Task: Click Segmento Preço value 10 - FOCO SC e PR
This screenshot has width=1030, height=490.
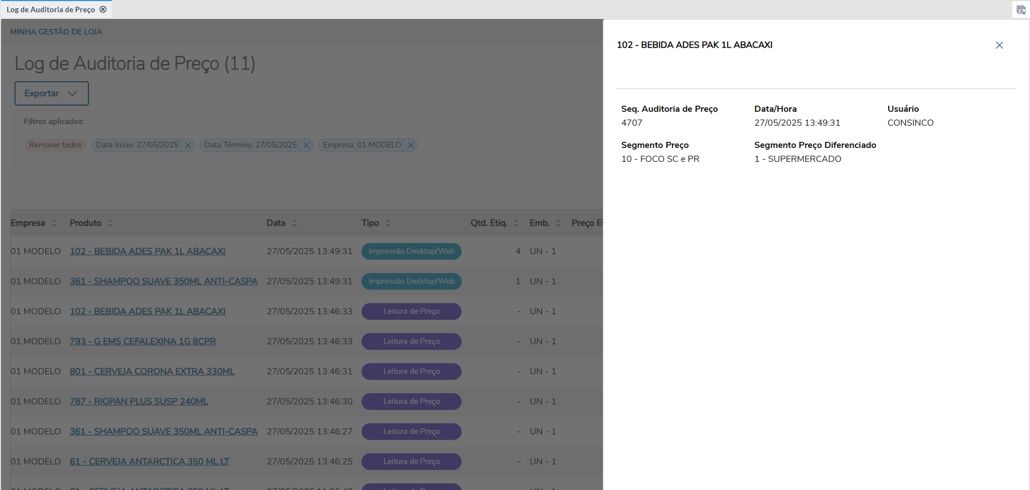Action: [x=660, y=159]
